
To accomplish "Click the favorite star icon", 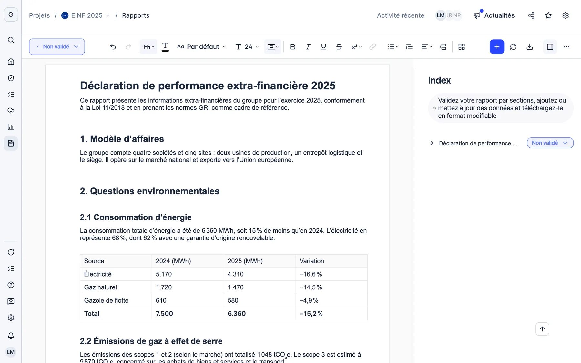I will pos(548,15).
